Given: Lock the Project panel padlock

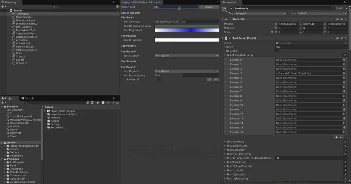Looking at the screenshot, I should 114,98.
